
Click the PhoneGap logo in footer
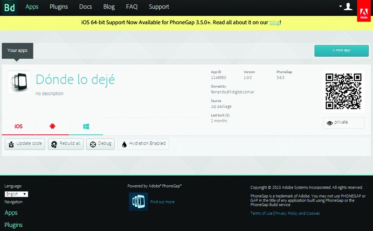pos(138,202)
